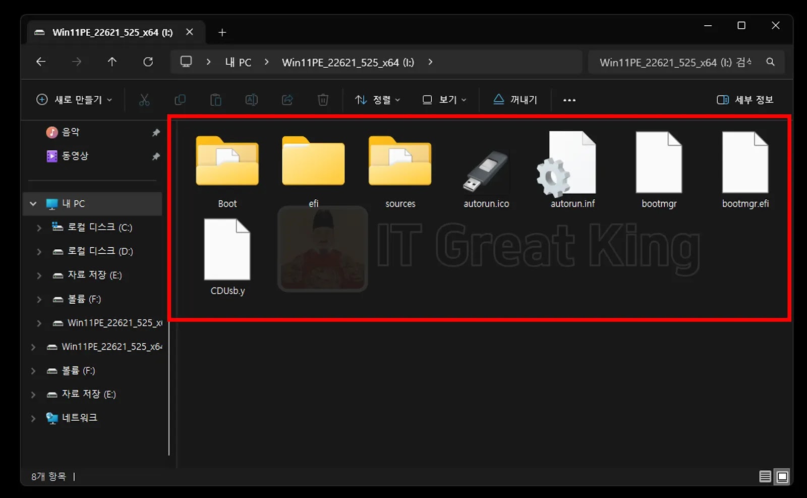Select the autorun.inf file
The height and width of the screenshot is (498, 807).
point(572,171)
